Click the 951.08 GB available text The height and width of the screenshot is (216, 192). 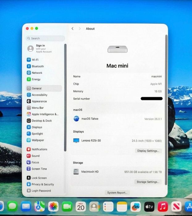(x=143, y=172)
